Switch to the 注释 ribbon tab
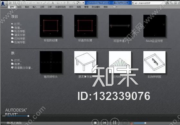The image size is (180, 125). point(42,7)
